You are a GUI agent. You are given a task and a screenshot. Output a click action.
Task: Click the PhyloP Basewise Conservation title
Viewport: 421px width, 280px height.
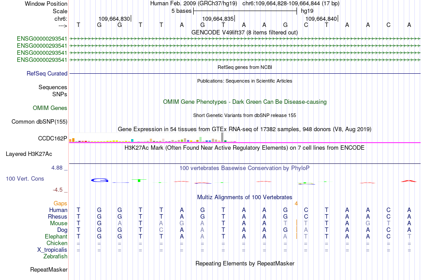[x=244, y=168]
